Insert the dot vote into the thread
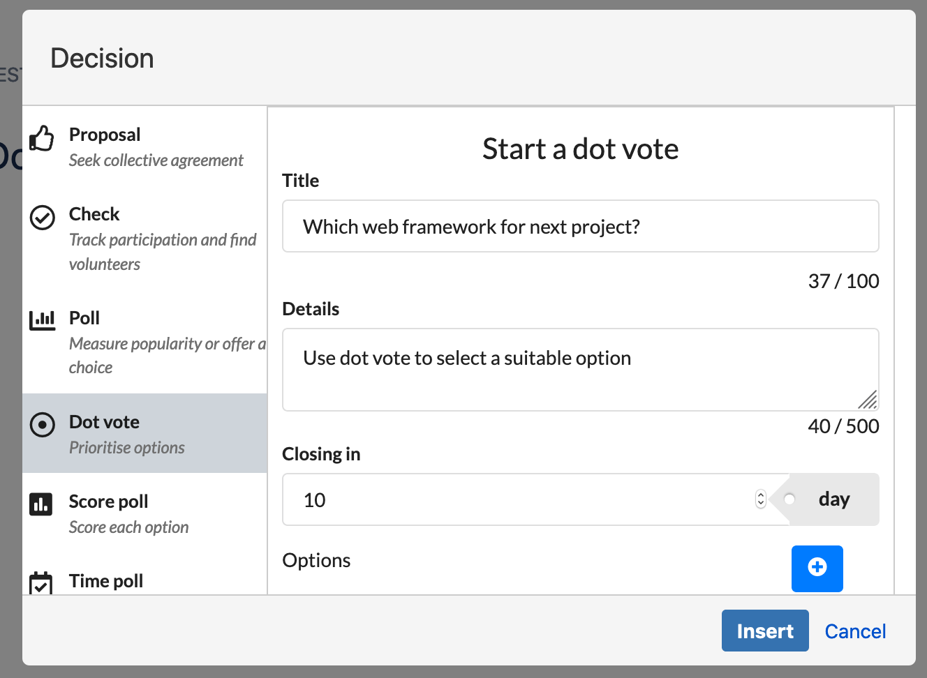This screenshot has width=927, height=678. point(765,631)
